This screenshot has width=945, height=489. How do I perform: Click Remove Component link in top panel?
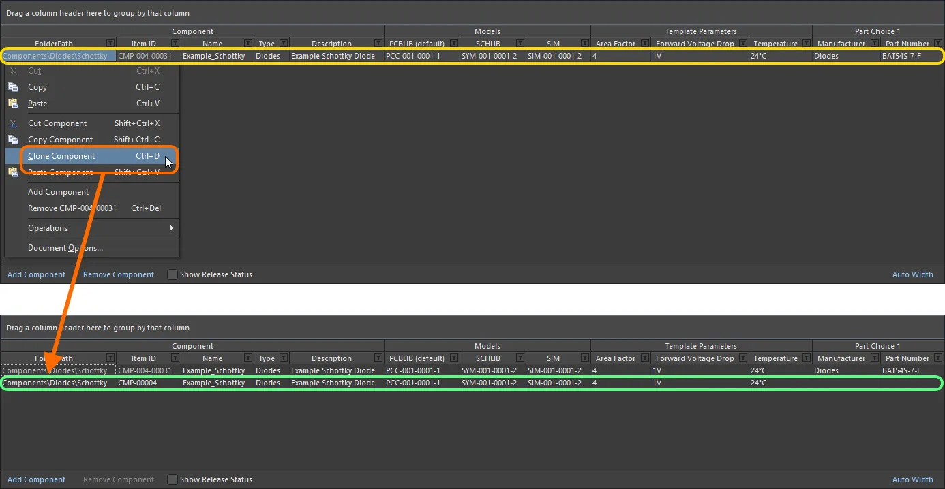119,274
